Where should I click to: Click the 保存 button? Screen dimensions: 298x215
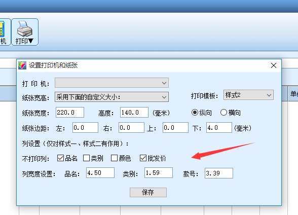[x=148, y=192]
